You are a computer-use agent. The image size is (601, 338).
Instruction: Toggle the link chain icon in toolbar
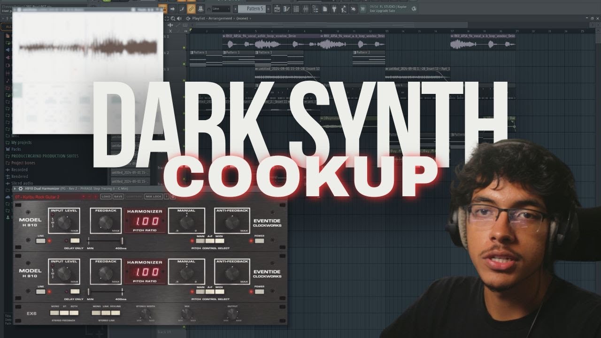pos(191,8)
